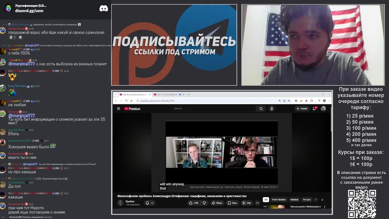Image resolution: width=389 pixels, height=219 pixels.
Task: Open the YouTube hamburger guide menu
Action: coord(119,109)
